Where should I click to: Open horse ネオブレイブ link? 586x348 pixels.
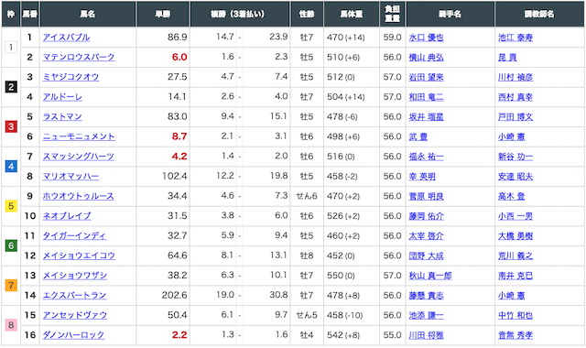click(67, 216)
